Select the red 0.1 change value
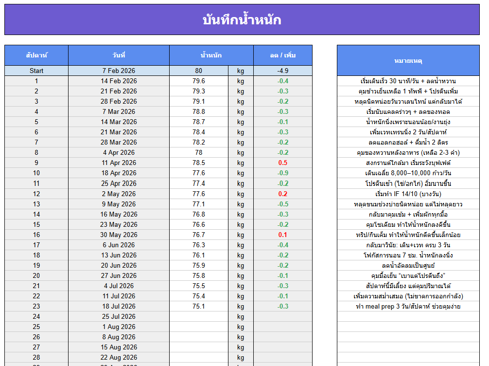This screenshot has width=489, height=366. coord(282,235)
